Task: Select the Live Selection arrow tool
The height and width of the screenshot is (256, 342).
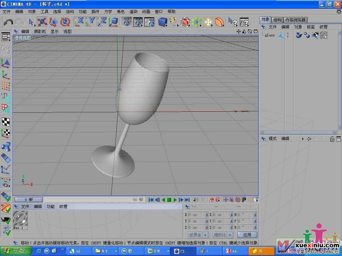Action: coord(31,22)
